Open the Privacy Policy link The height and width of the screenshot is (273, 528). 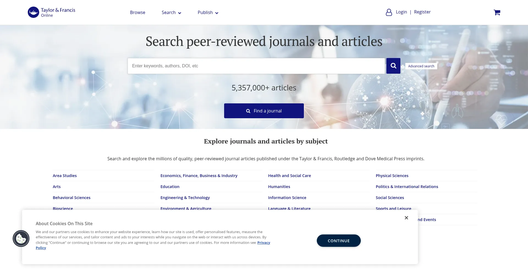(x=263, y=243)
